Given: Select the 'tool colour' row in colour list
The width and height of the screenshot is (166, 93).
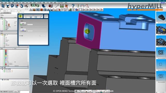Looking at the screenshot, I should pos(10,63).
